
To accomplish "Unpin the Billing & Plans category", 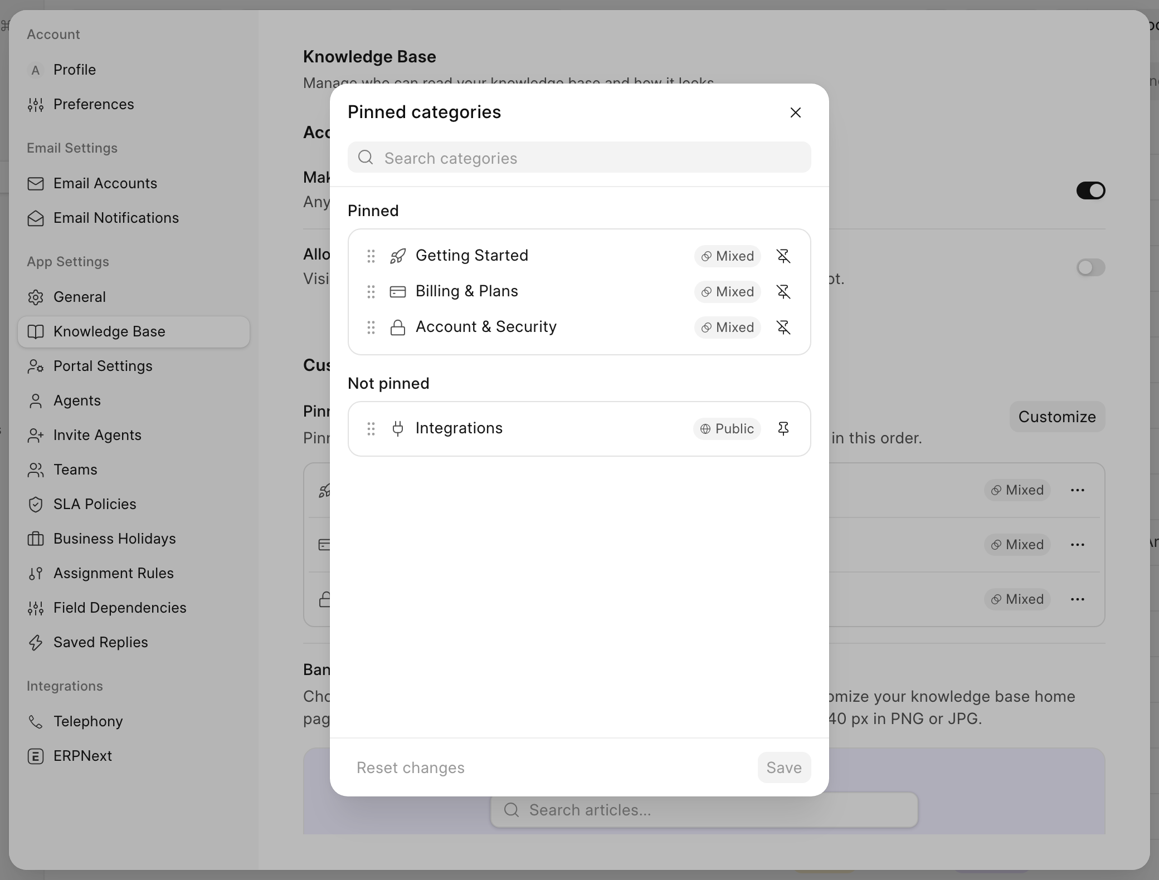I will click(x=783, y=292).
